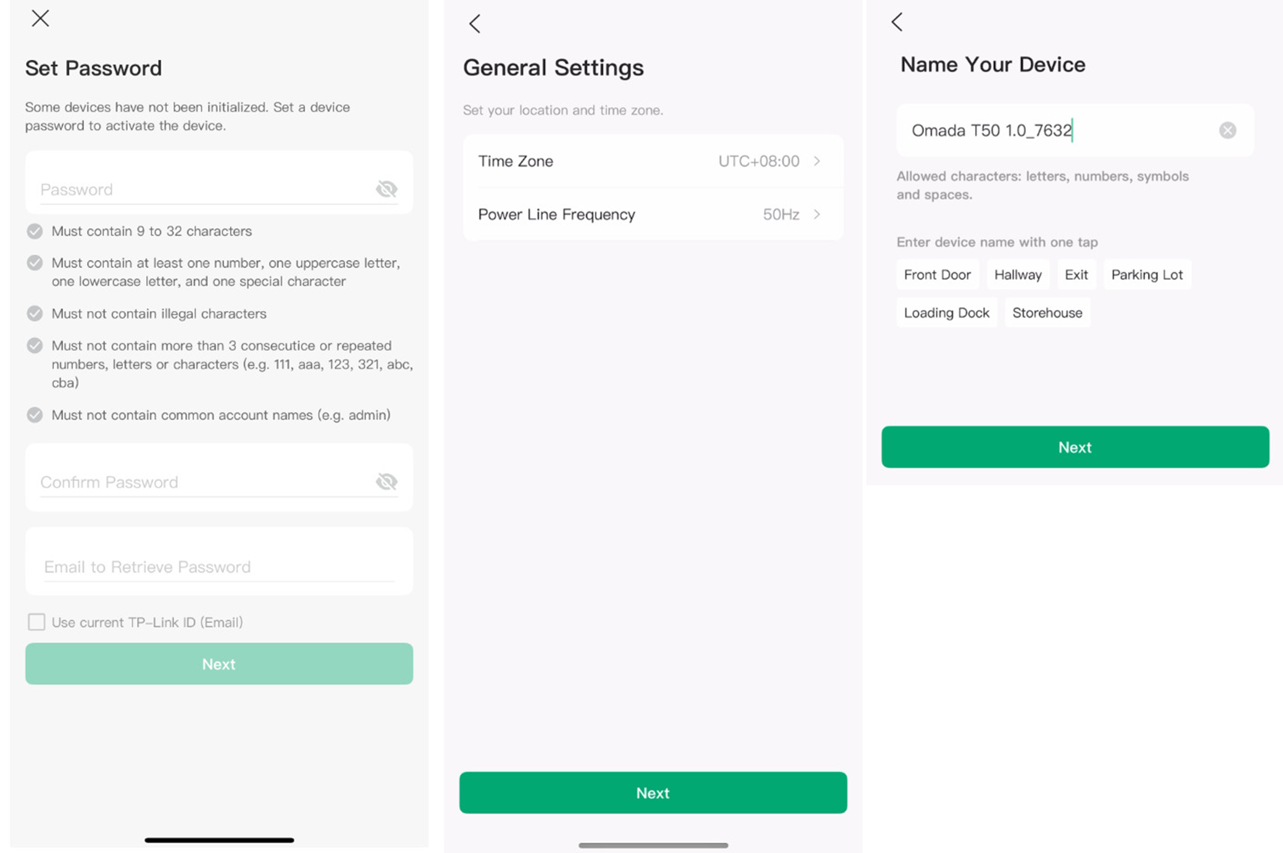Select the Storehouse name chip

click(1047, 312)
